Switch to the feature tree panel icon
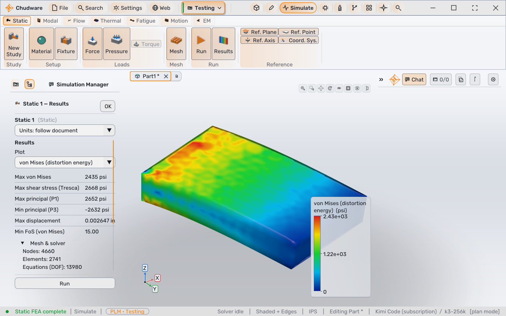 [x=29, y=84]
